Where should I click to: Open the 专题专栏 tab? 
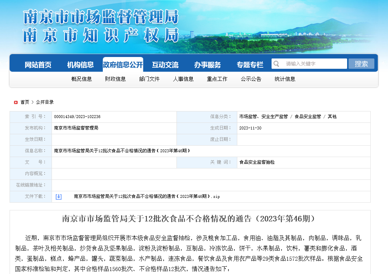pyautogui.click(x=250, y=65)
